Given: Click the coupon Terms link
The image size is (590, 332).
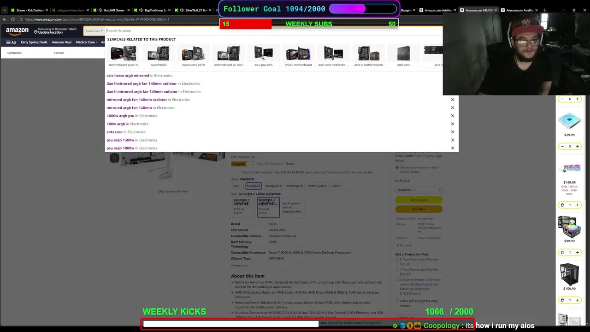Looking at the screenshot, I should tap(289, 164).
